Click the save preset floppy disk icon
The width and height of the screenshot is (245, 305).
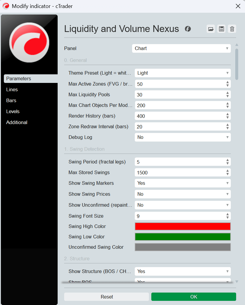click(222, 29)
